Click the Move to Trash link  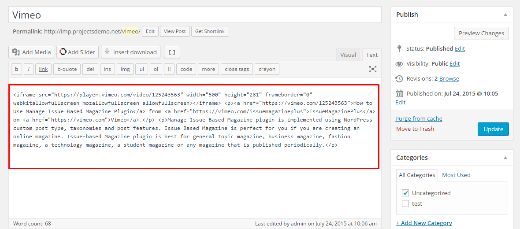pos(415,129)
